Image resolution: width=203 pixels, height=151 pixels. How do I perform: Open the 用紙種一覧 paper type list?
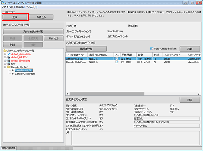(86, 49)
